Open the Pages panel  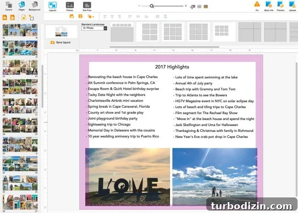[x=22, y=5]
